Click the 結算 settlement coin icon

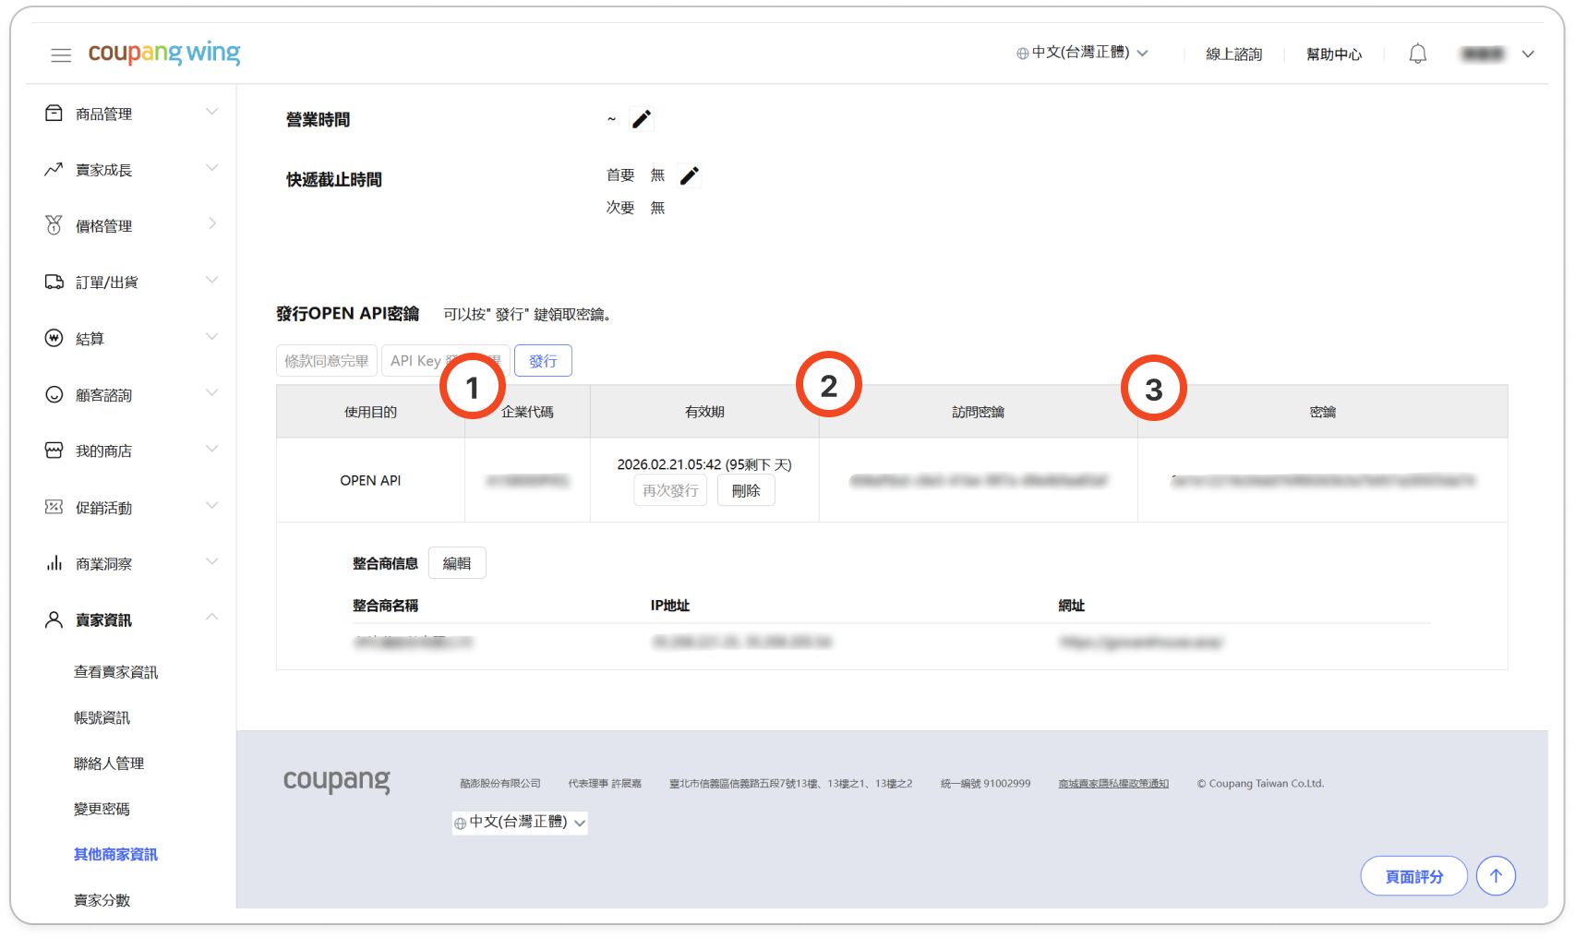click(54, 338)
